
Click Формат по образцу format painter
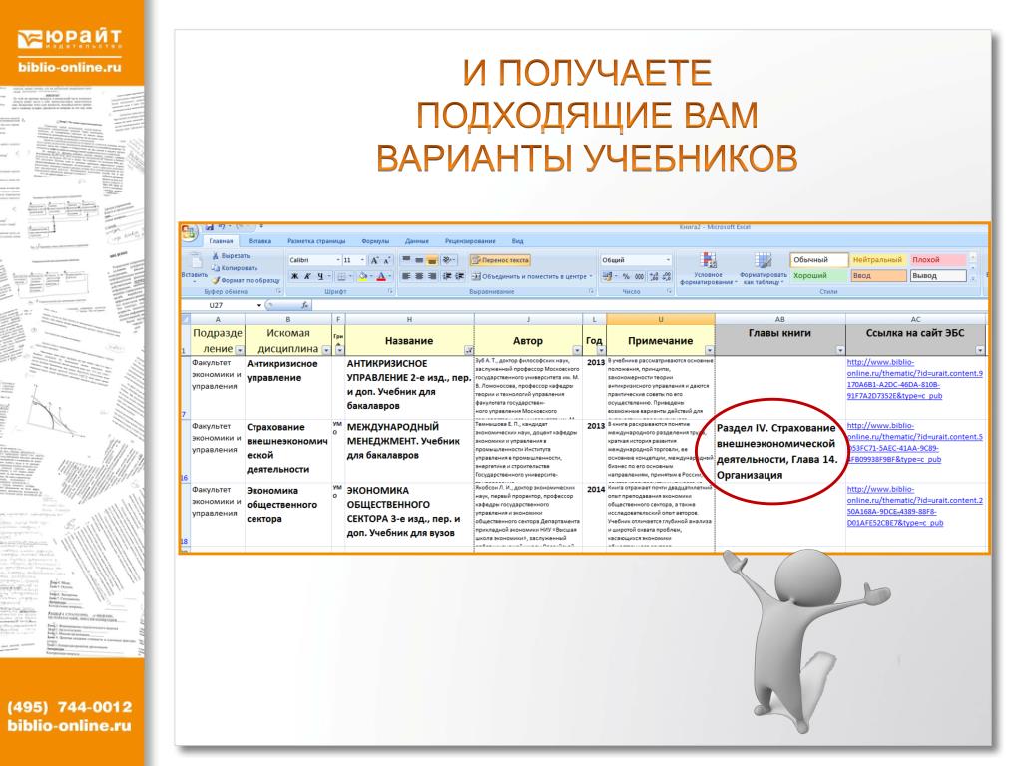(x=246, y=280)
